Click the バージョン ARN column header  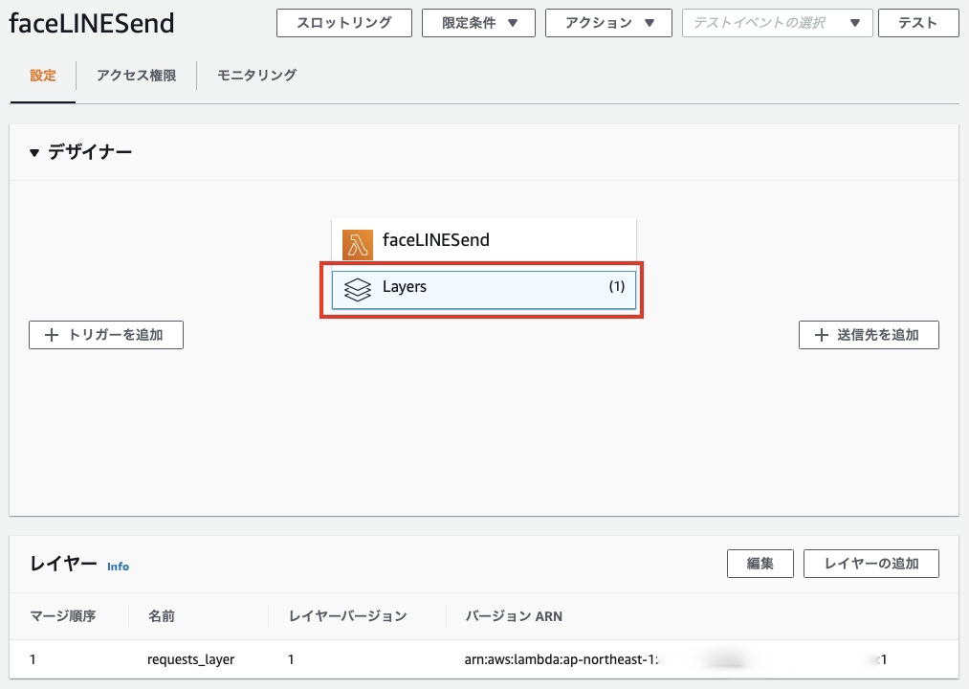coord(513,616)
